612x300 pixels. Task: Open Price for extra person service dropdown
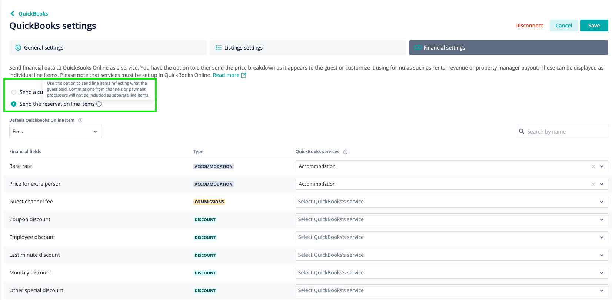tap(602, 184)
